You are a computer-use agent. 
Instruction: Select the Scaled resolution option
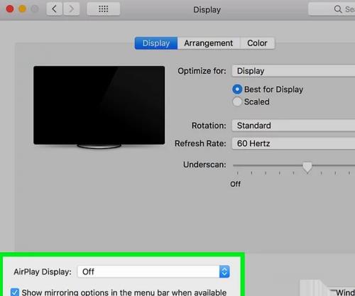[237, 102]
